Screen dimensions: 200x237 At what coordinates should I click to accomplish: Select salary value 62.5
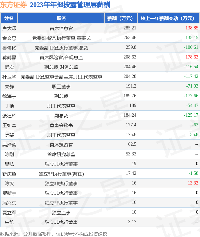point(132,144)
